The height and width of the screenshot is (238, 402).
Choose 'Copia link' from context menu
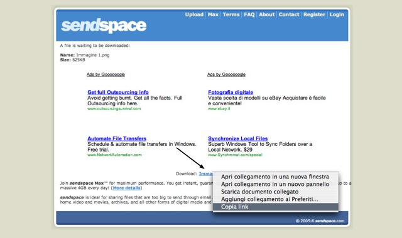coord(276,207)
